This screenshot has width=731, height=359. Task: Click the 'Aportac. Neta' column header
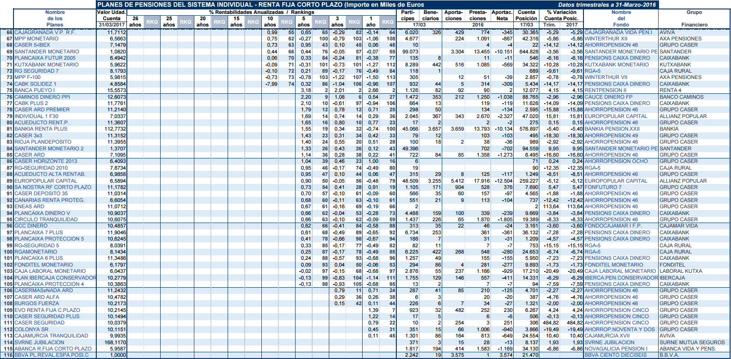coord(502,15)
